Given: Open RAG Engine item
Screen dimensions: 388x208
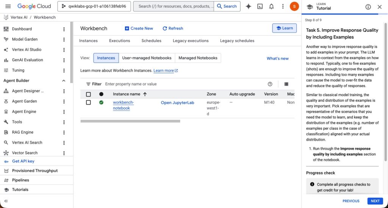Looking at the screenshot, I should coord(22,132).
